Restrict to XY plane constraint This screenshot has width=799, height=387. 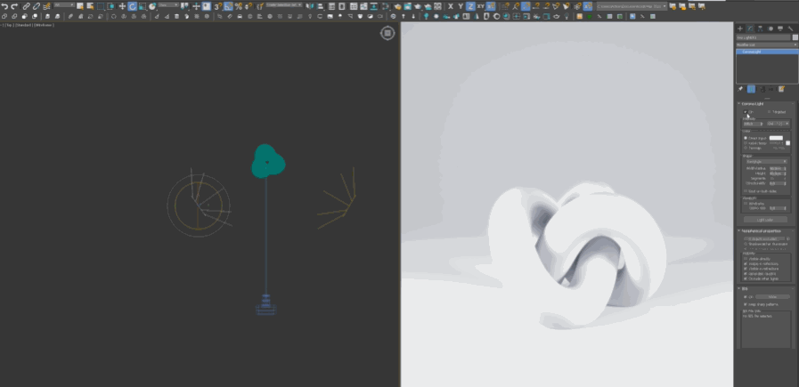click(480, 6)
